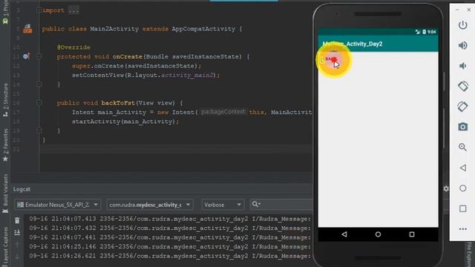
Task: Click the startActivity(main_Activity) statement
Action: (x=125, y=122)
